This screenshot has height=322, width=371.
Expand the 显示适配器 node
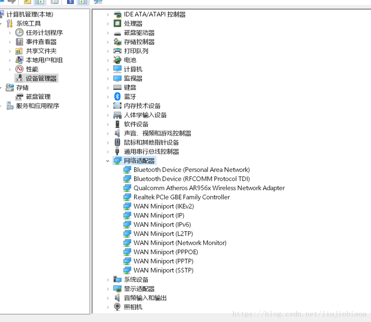click(108, 289)
